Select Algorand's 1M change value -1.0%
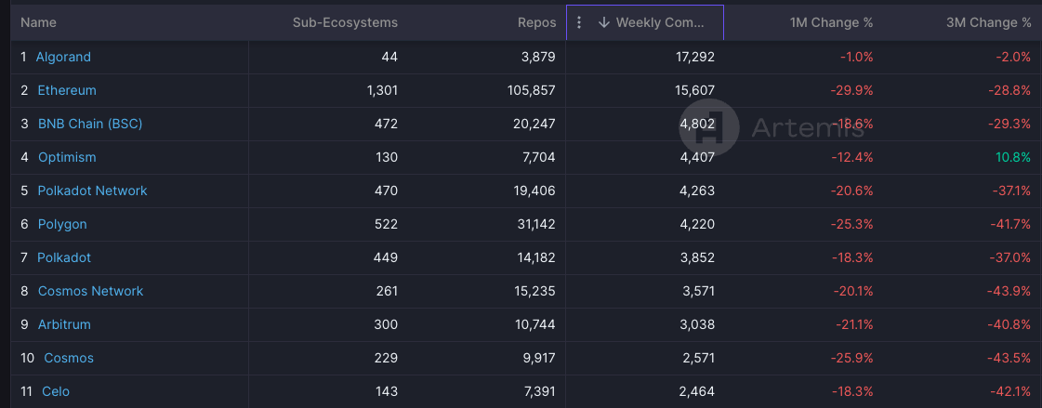Viewport: 1042px width, 408px height. (857, 57)
